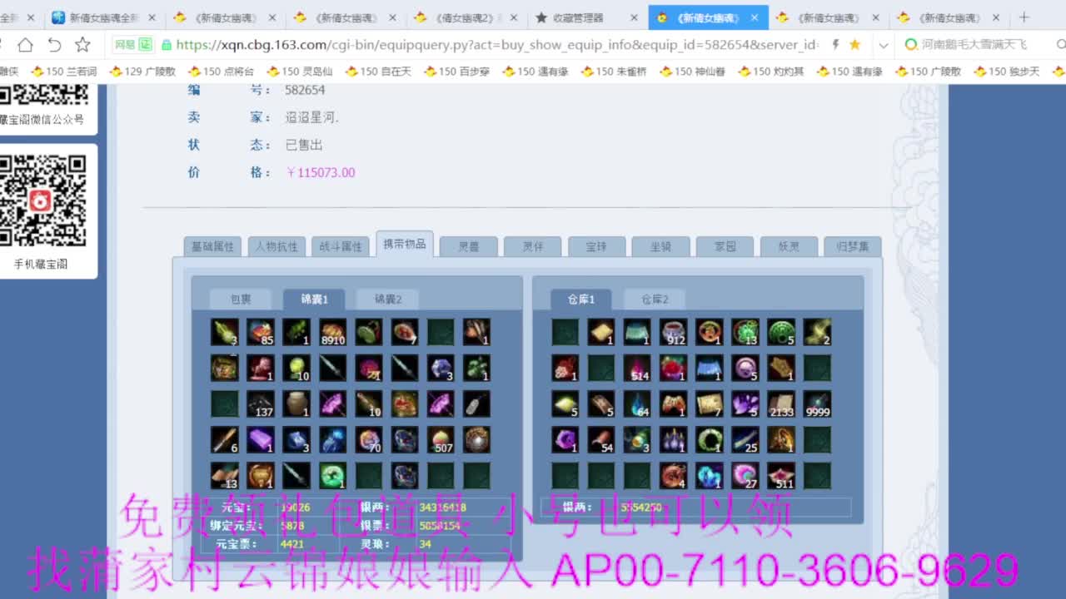Click the item with count 2133 in warehouse
Viewport: 1066px width, 599px height.
click(x=781, y=404)
